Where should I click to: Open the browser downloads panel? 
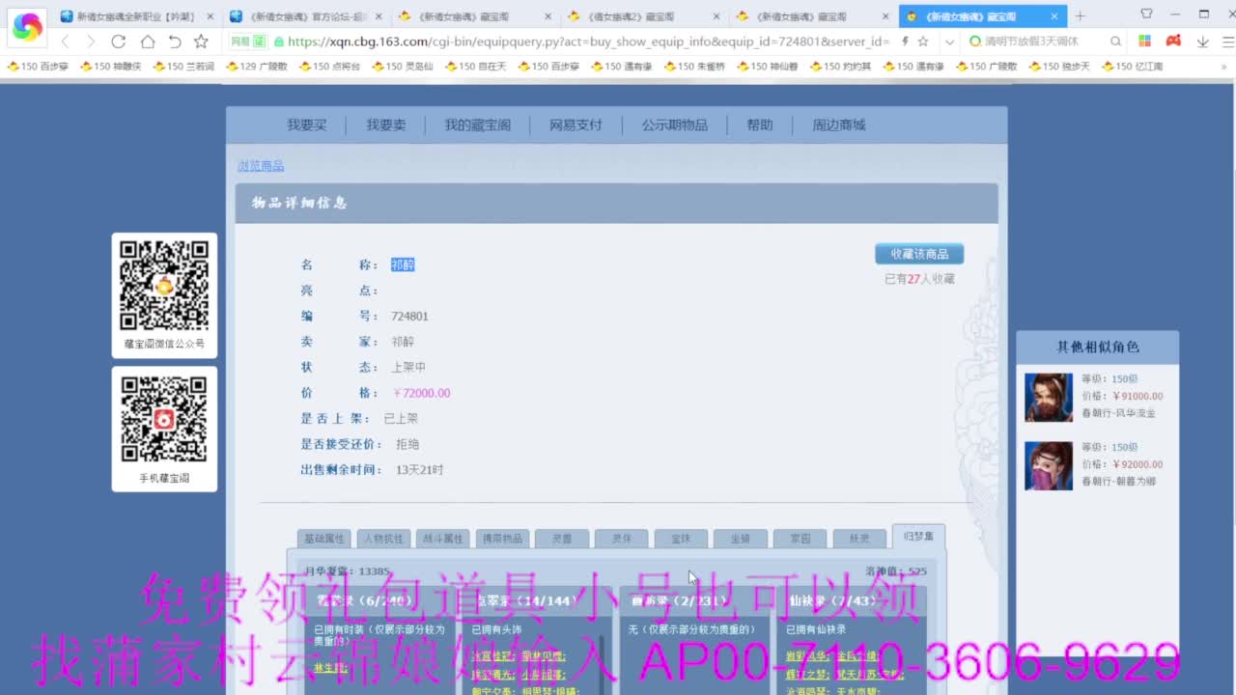(1202, 42)
